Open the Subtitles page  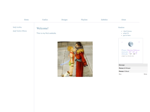(104, 20)
